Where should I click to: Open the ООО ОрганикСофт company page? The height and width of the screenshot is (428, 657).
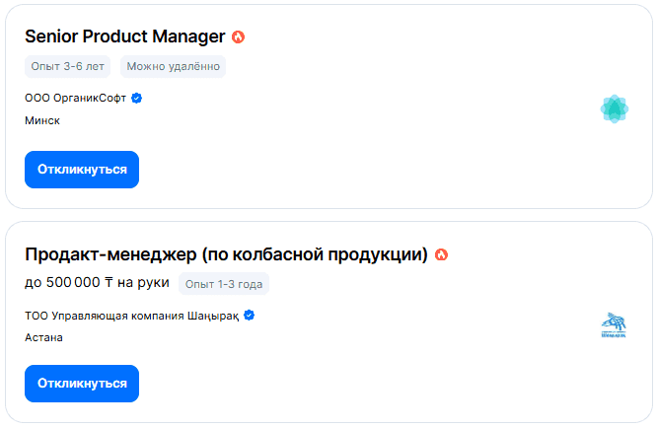point(76,99)
